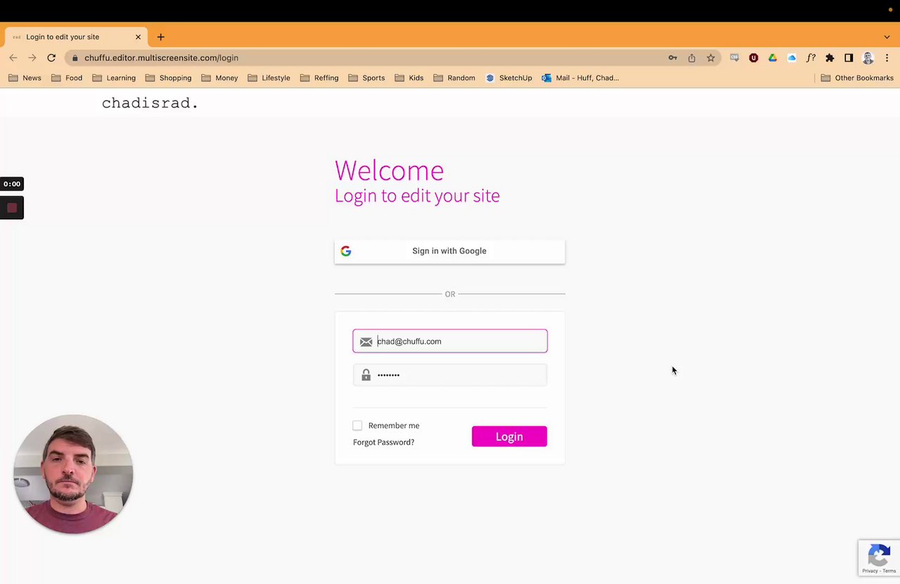Open the Sports bookmarks folder
This screenshot has height=584, width=900.
coord(366,78)
